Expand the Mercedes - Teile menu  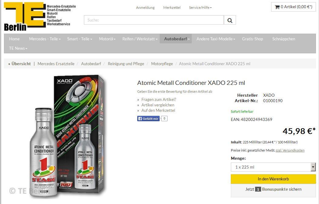(x=45, y=39)
